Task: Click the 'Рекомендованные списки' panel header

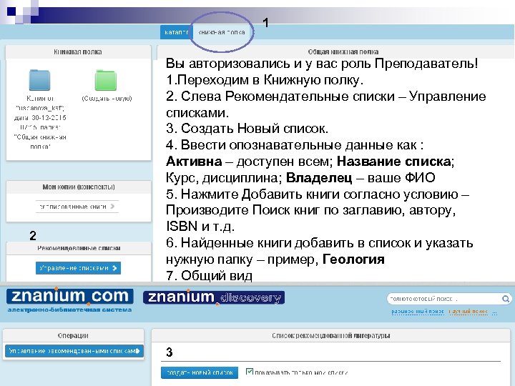Action: (x=79, y=248)
